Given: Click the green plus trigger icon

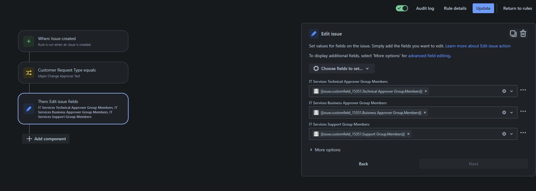Looking at the screenshot, I should click(29, 41).
